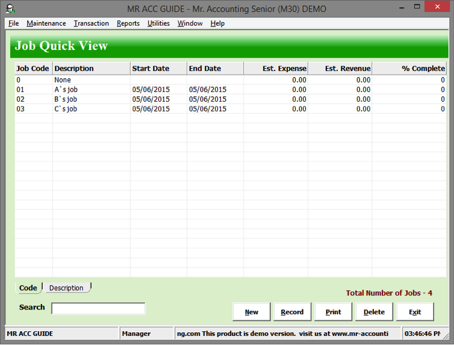Open the Utilities menu
The image size is (454, 345).
(x=158, y=23)
